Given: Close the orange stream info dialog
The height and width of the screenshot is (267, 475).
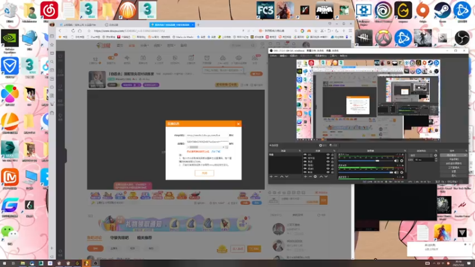Looking at the screenshot, I should pyautogui.click(x=238, y=124).
